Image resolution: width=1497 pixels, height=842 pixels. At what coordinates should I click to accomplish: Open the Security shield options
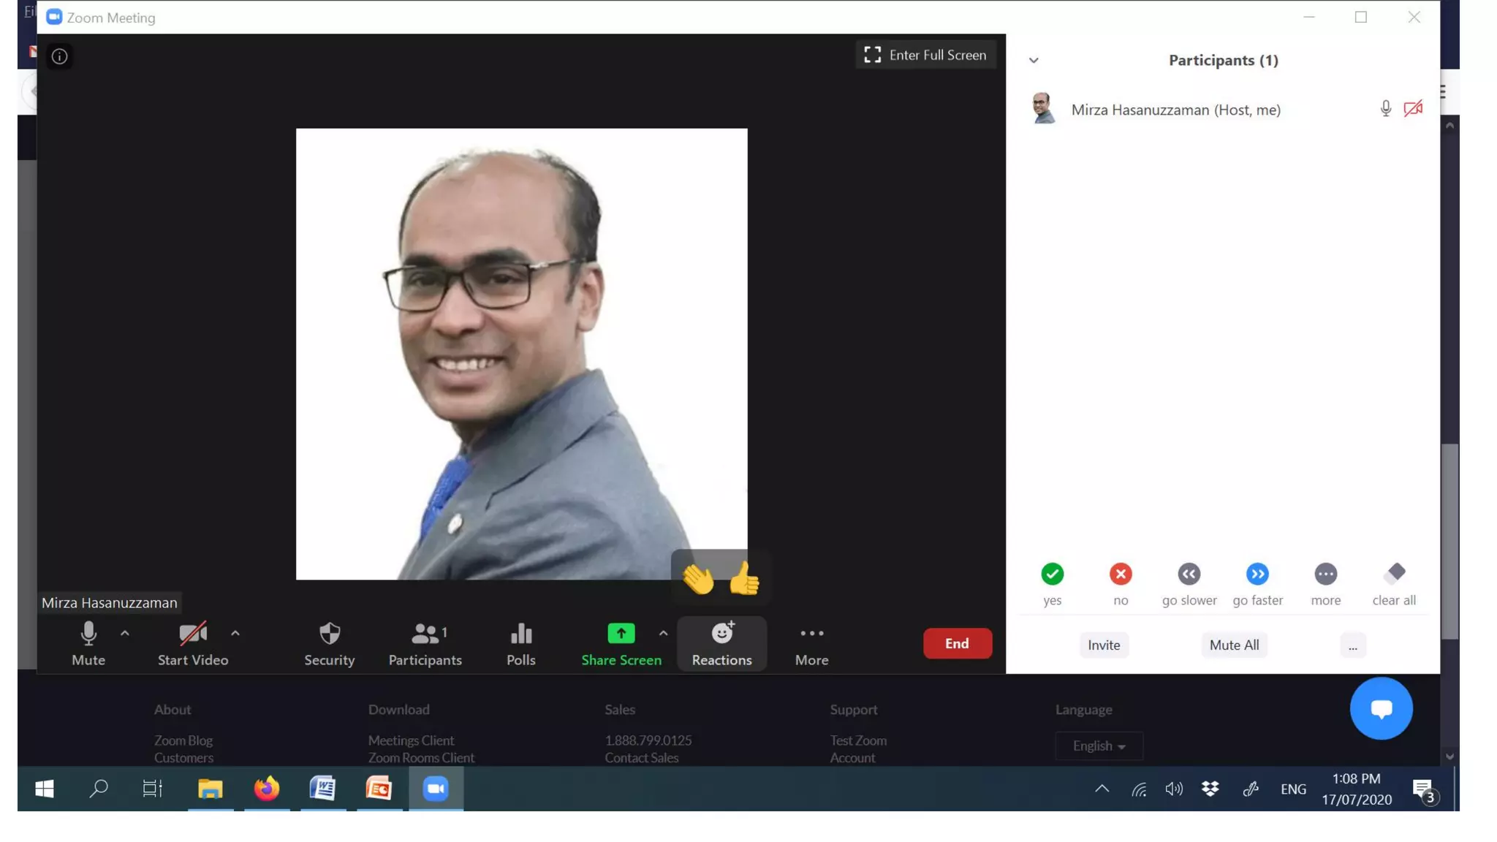click(x=329, y=643)
